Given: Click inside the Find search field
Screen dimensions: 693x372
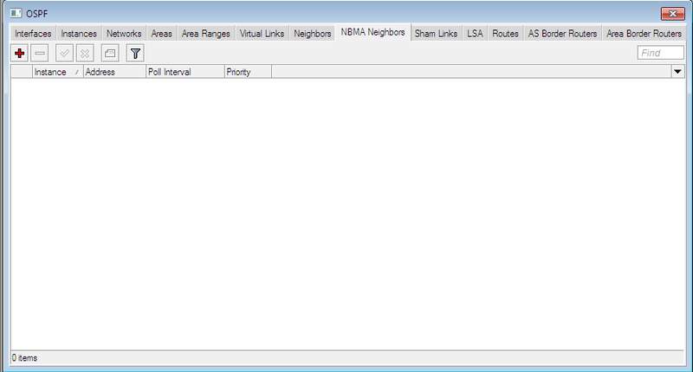Looking at the screenshot, I should tap(660, 53).
